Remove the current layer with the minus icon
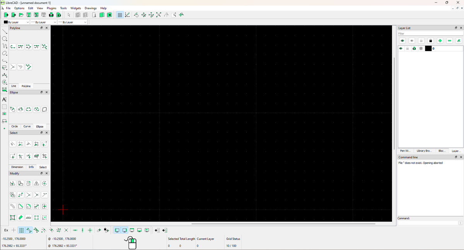 click(x=449, y=40)
